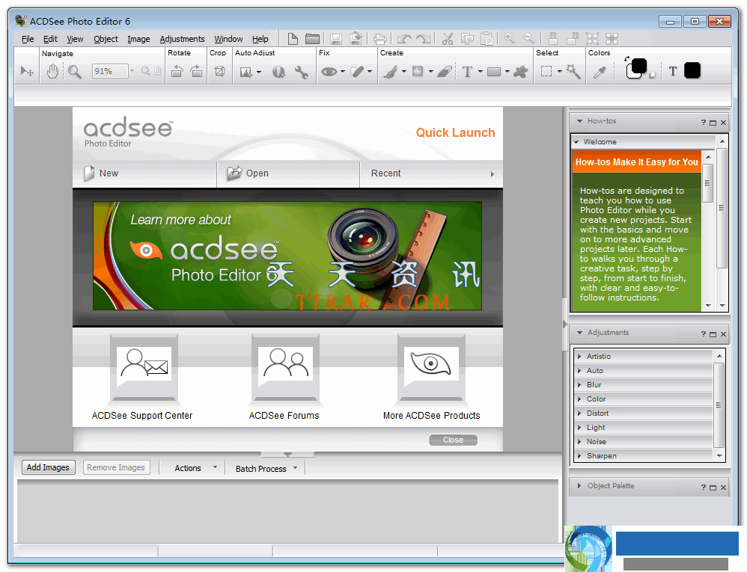Select the move object arrow tool

coord(27,71)
